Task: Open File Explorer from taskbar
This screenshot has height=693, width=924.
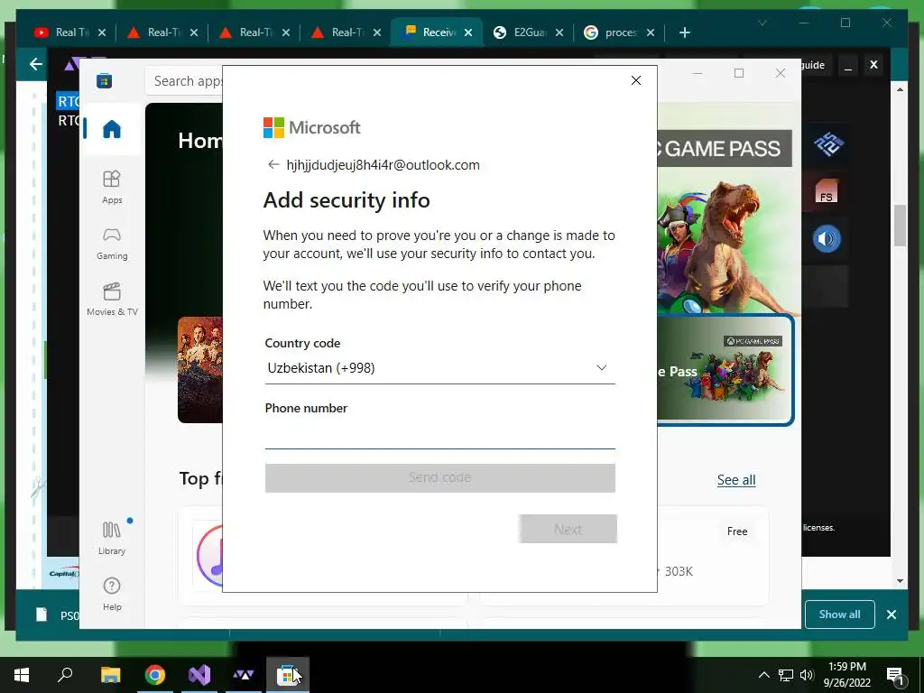Action: [x=110, y=675]
